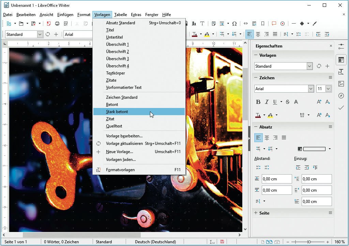Image resolution: width=349 pixels, height=246 pixels.
Task: Toggle italic in the sidebar Zeichen section
Action: [267, 102]
